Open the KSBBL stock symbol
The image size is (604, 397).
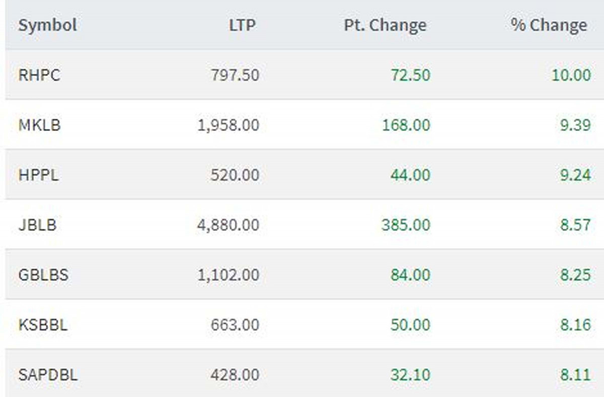[x=43, y=325]
